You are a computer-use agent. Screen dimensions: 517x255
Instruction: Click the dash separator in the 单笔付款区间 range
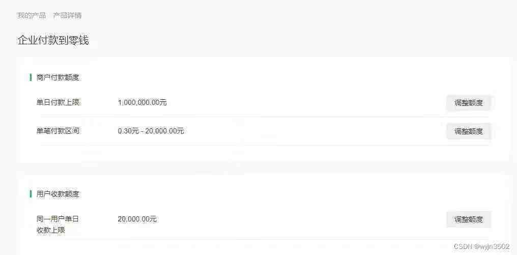(x=142, y=131)
